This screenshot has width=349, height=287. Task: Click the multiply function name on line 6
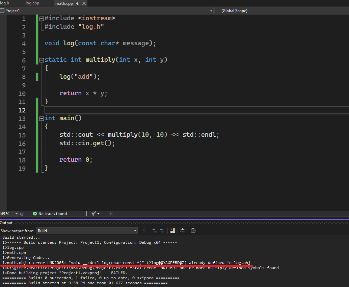(x=100, y=60)
